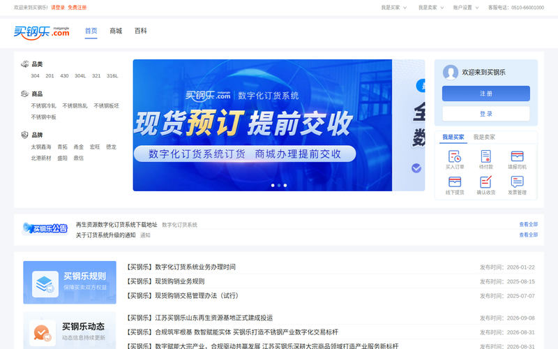Screen dimensions: 558x349
Task: Open the 不锈钢冷轧 product link
Action: 43,106
